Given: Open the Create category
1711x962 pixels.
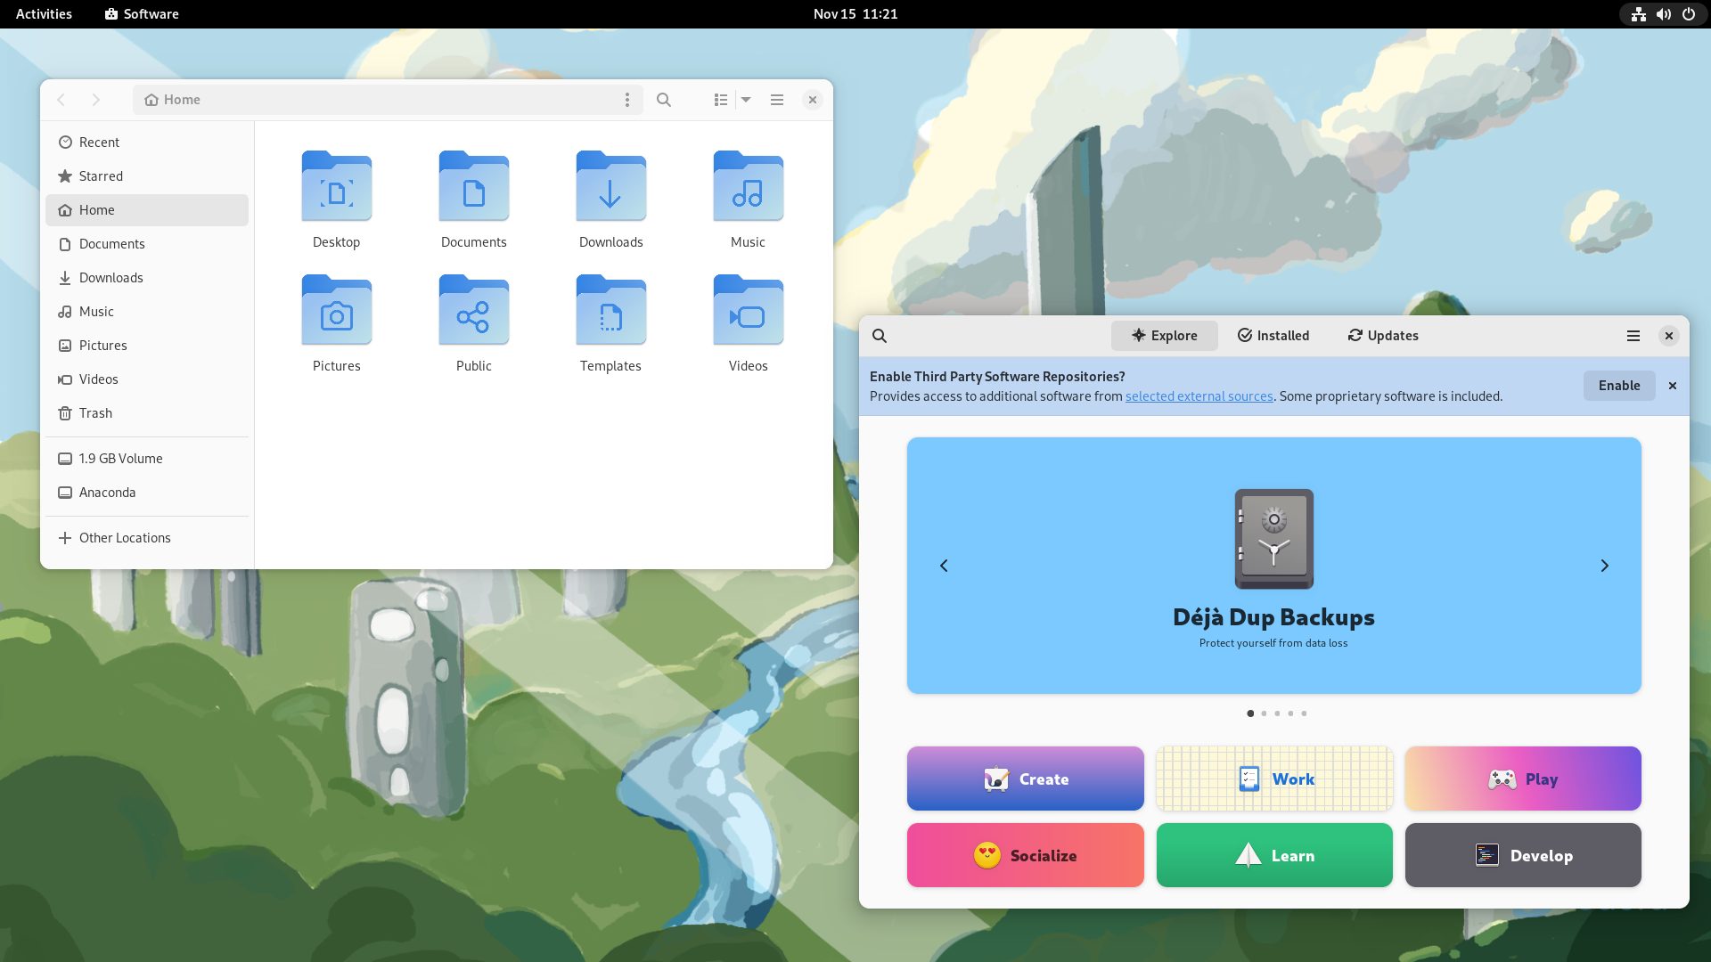Looking at the screenshot, I should pyautogui.click(x=1026, y=779).
